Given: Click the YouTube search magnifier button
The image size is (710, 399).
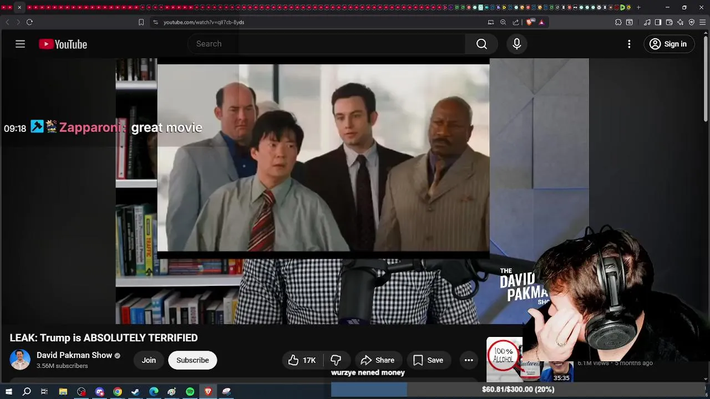Looking at the screenshot, I should tap(481, 44).
